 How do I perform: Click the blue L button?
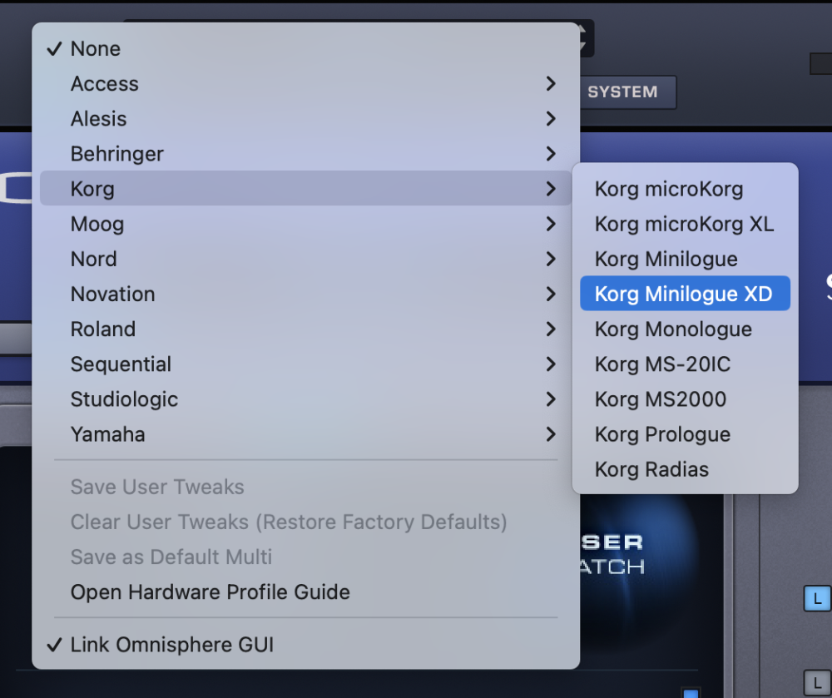[x=817, y=599]
